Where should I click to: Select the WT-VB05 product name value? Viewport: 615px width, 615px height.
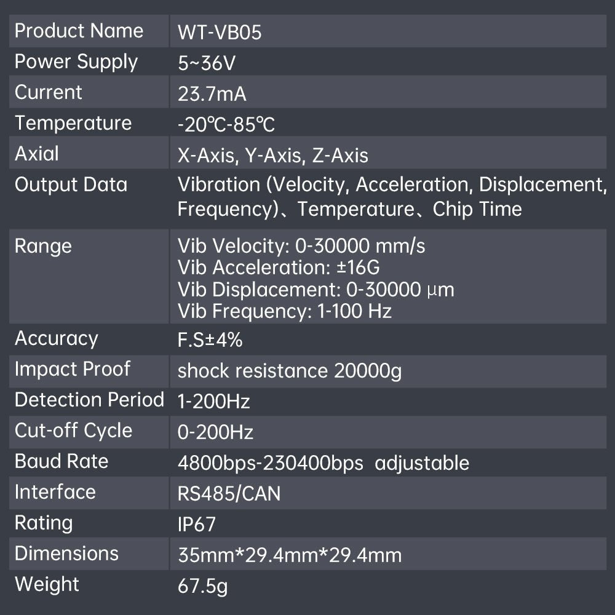[x=220, y=33]
